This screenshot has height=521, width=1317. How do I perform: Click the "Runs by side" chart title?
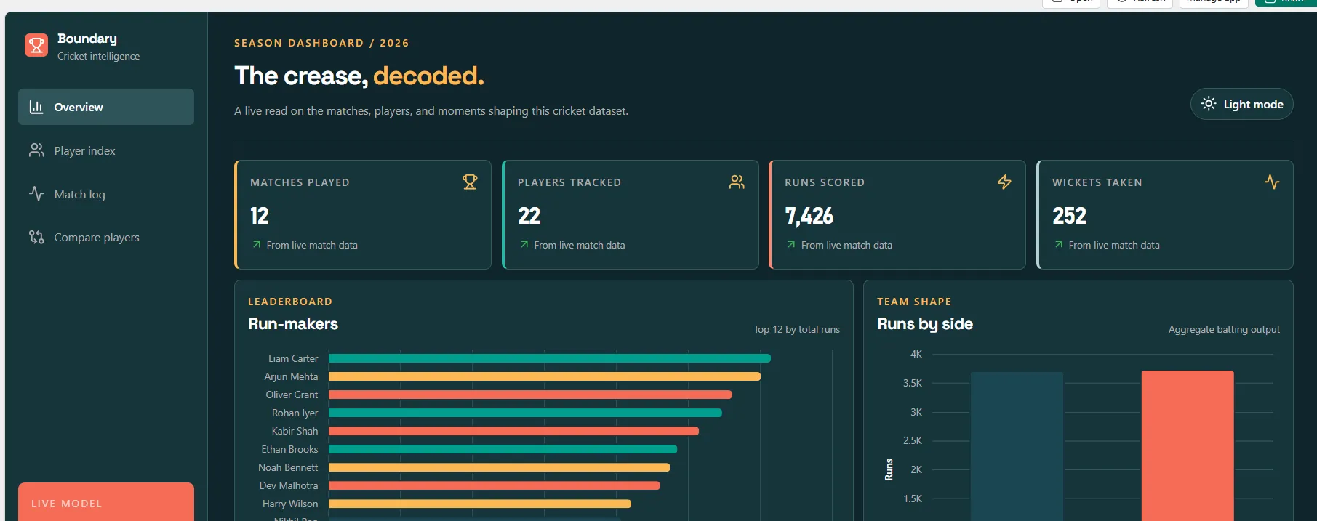point(925,324)
